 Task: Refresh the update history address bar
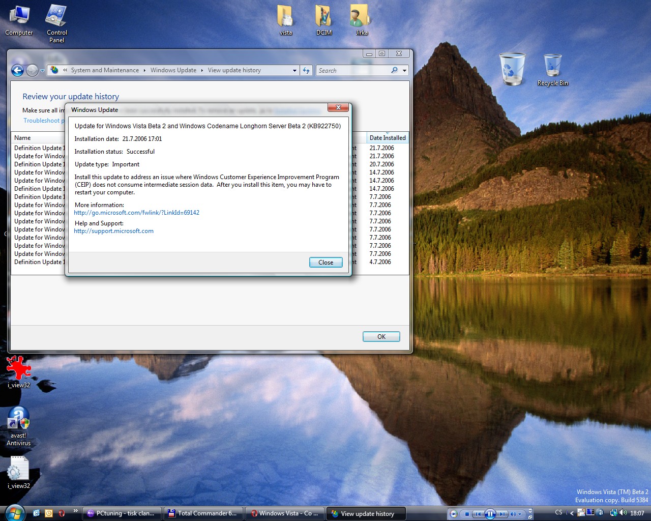tap(306, 70)
